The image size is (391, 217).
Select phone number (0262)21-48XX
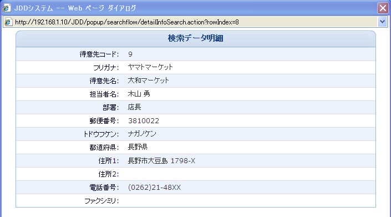(154, 188)
